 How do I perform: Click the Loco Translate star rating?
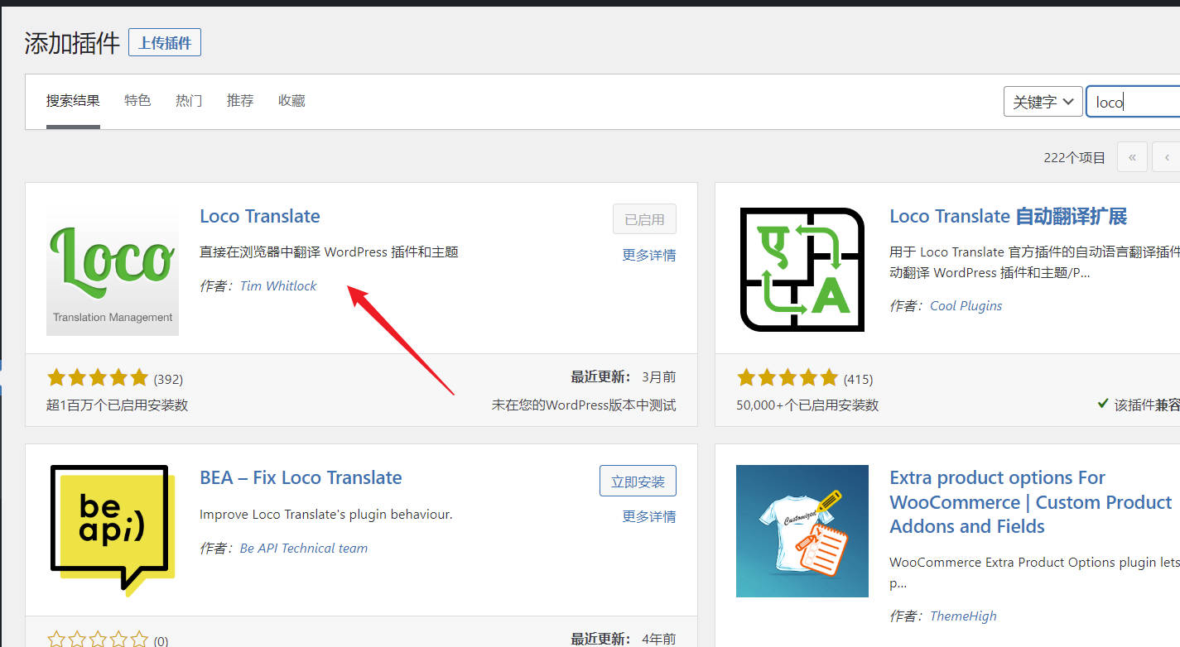(98, 378)
